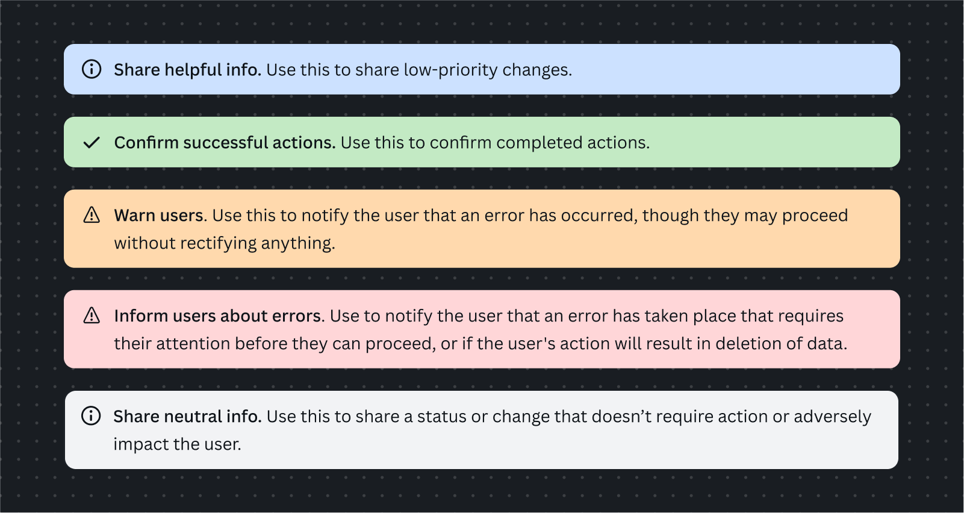
Task: Click the info icon in gray banner
Action: click(91, 416)
